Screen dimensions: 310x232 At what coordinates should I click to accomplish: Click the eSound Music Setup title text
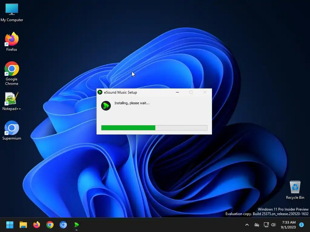pyautogui.click(x=120, y=92)
